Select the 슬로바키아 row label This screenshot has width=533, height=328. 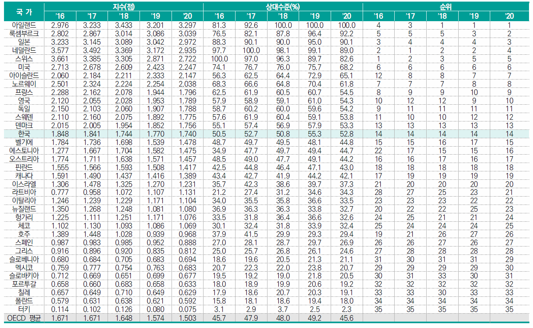pyautogui.click(x=24, y=276)
